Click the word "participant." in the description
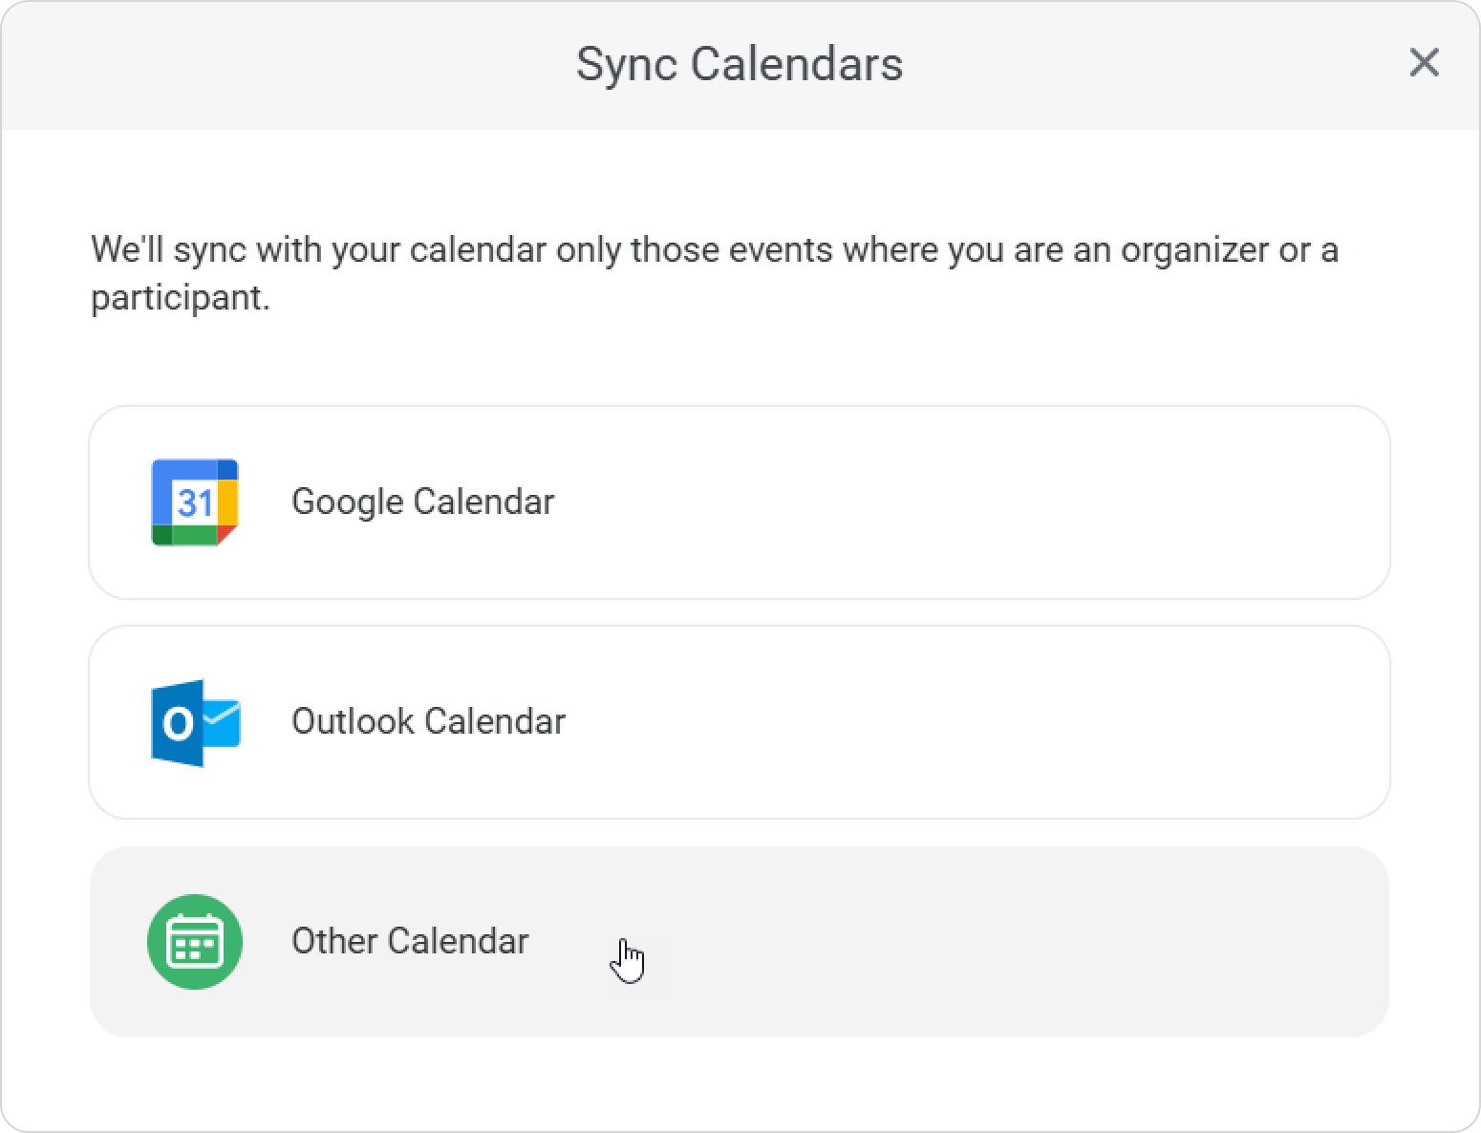Viewport: 1481px width, 1133px height. pyautogui.click(x=181, y=298)
